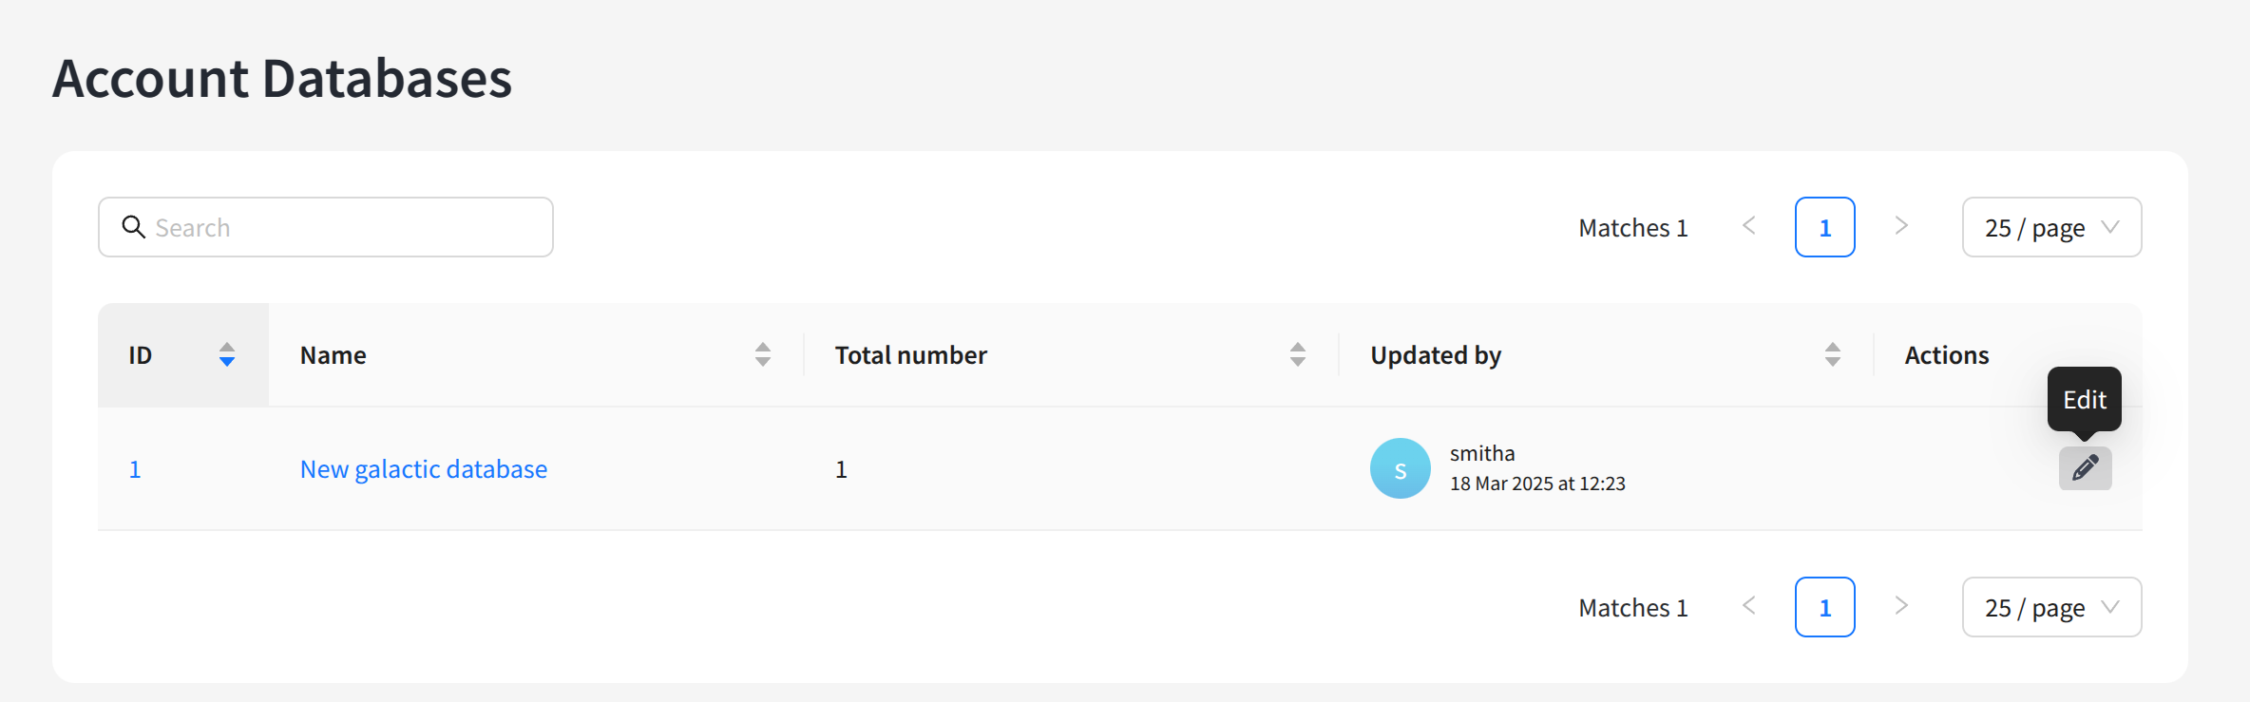
Task: Focus the Search input field
Action: [342, 227]
